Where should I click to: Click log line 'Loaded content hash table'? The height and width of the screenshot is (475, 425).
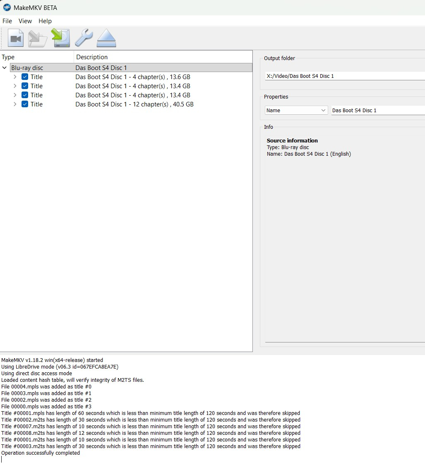(x=73, y=380)
